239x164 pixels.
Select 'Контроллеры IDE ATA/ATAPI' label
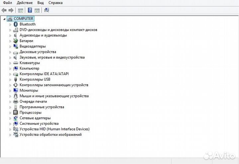[x=44, y=74]
